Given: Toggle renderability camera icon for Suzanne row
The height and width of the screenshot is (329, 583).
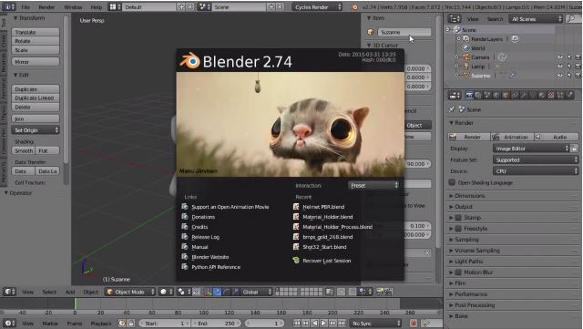Looking at the screenshot, I should tap(578, 75).
